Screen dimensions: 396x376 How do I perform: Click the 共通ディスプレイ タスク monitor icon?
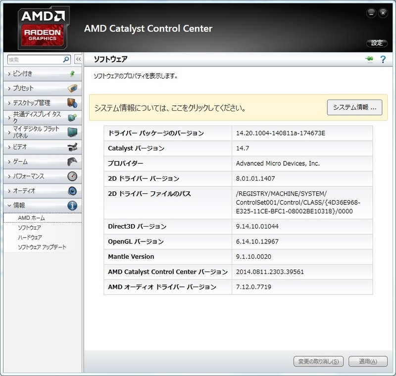click(x=72, y=117)
